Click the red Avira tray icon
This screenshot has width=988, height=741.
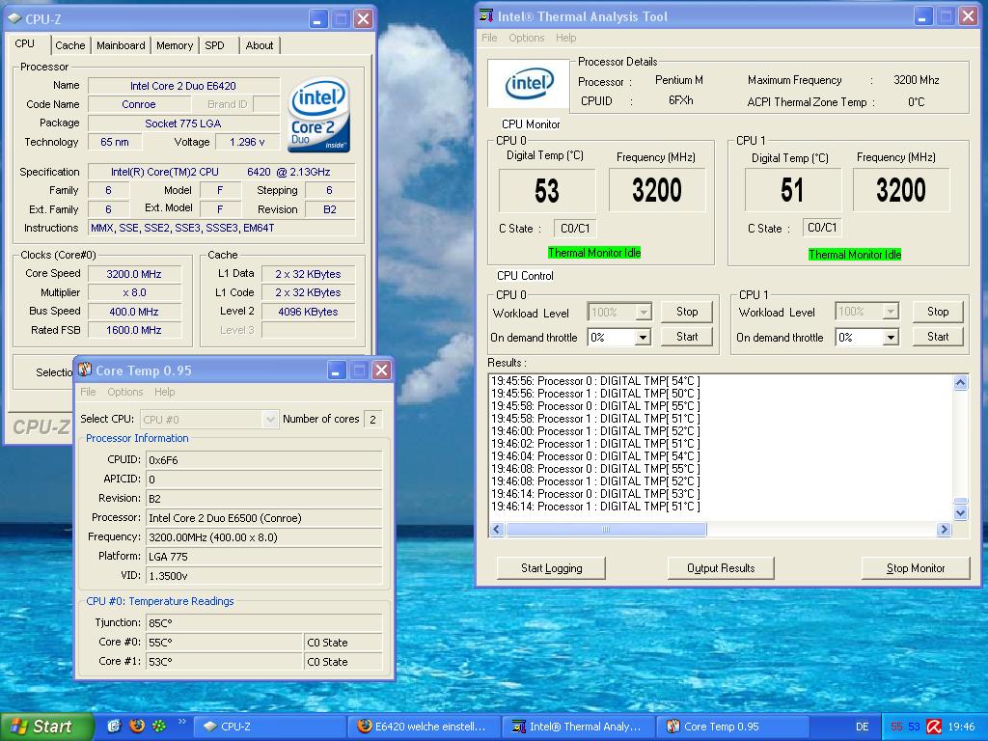tap(934, 727)
